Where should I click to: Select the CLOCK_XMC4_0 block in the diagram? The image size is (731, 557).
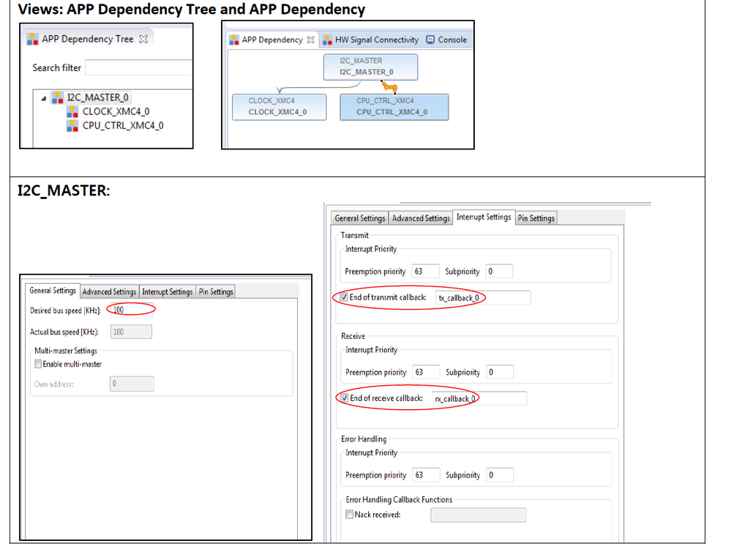(277, 107)
